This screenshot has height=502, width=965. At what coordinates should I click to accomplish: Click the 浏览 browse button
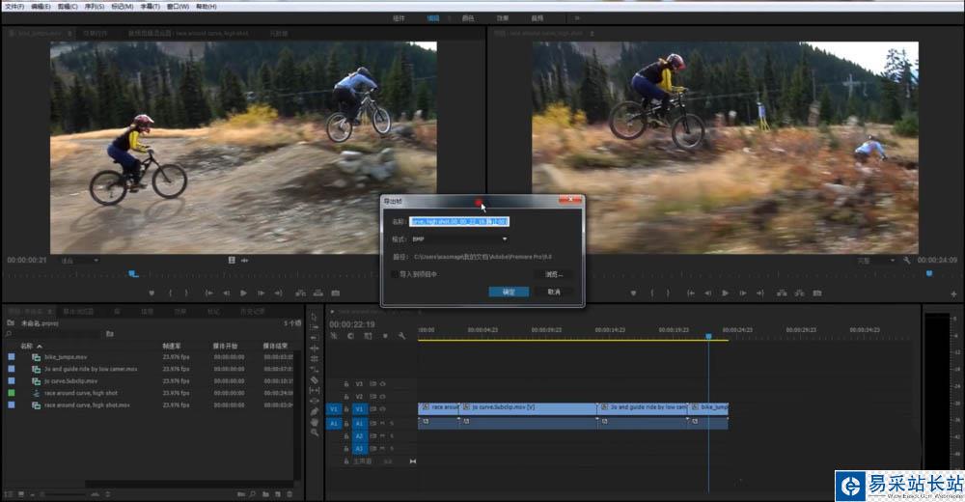click(x=553, y=274)
